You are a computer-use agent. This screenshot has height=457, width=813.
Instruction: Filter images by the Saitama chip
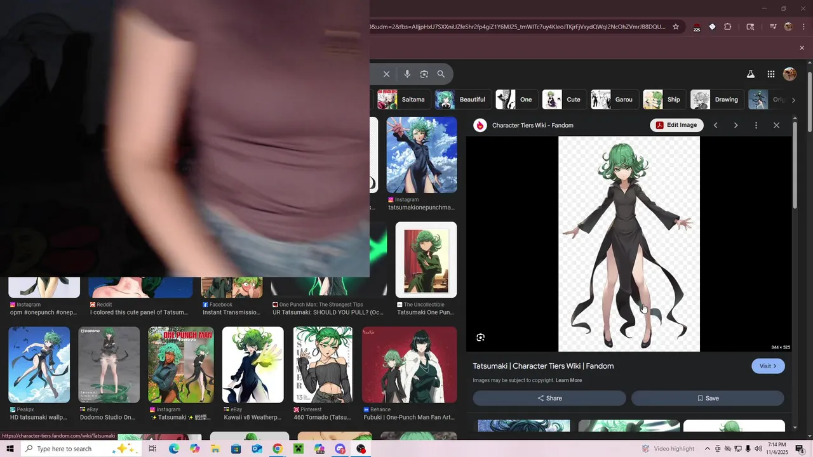click(403, 100)
